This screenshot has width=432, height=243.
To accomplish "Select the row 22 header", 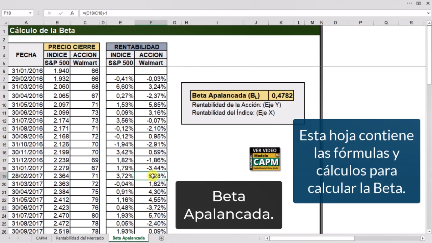I will click(4, 200).
